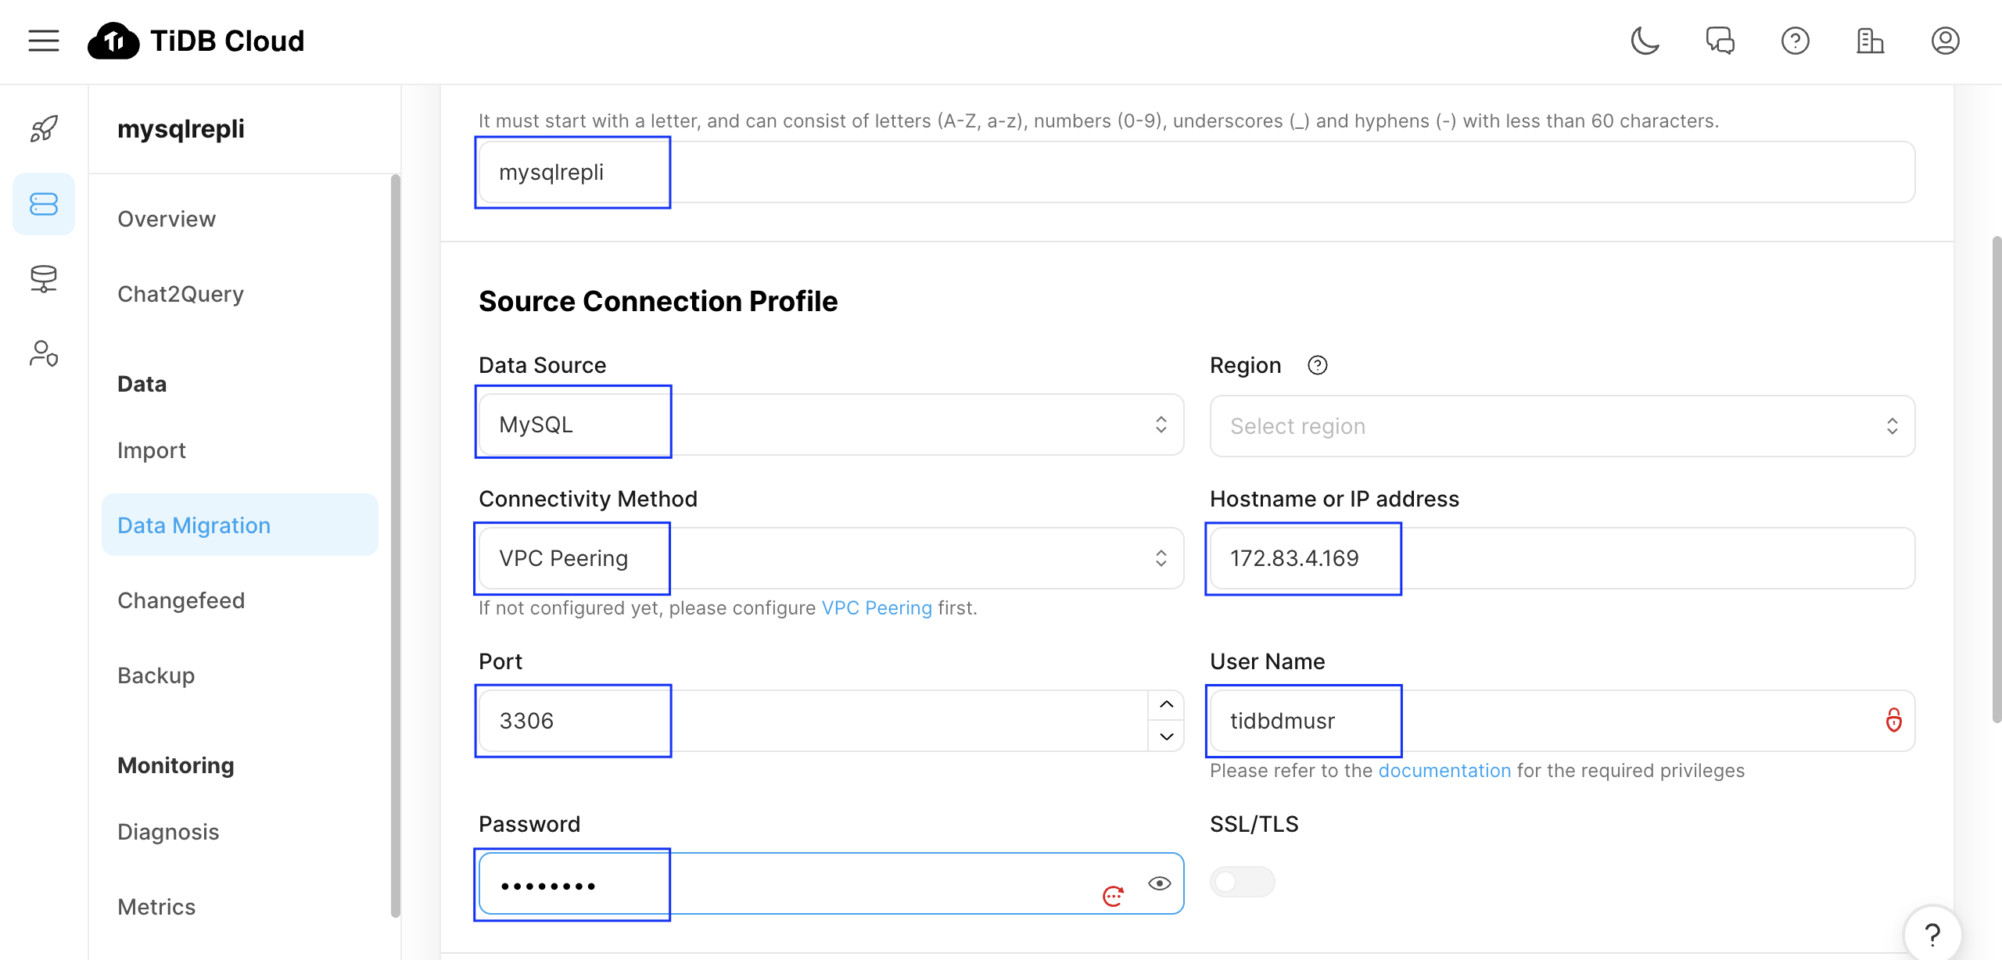Navigate to Import section
The height and width of the screenshot is (960, 2002).
[x=151, y=448]
